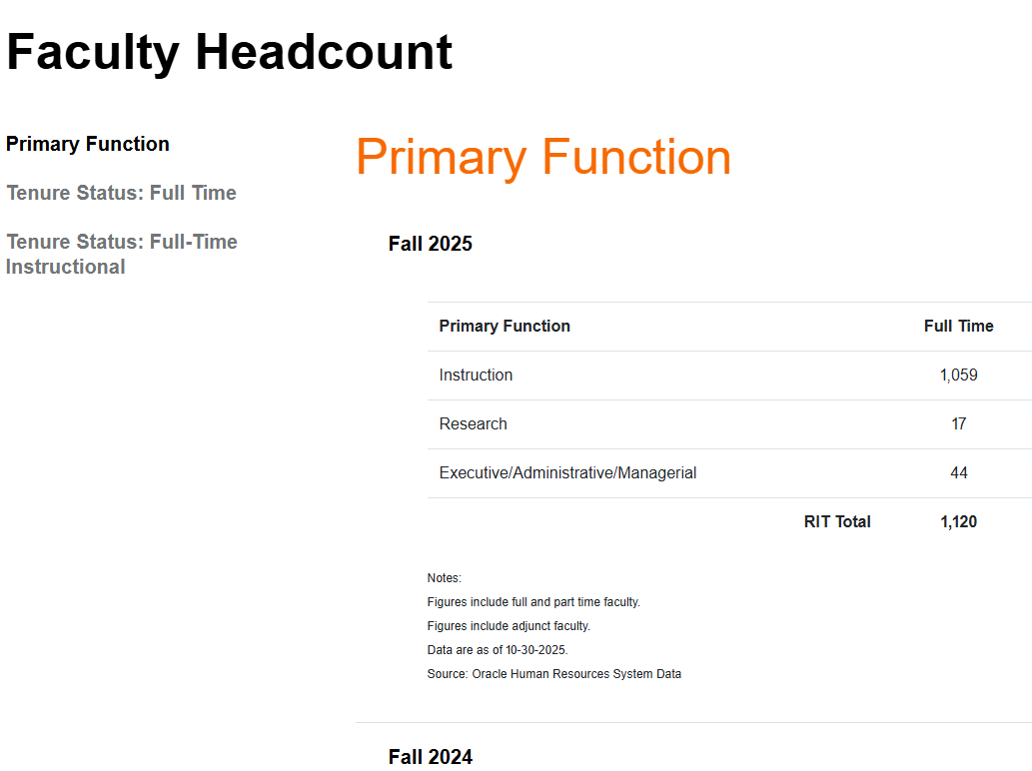Click the Primary Function column header
This screenshot has height=771, width=1032.
tap(505, 326)
